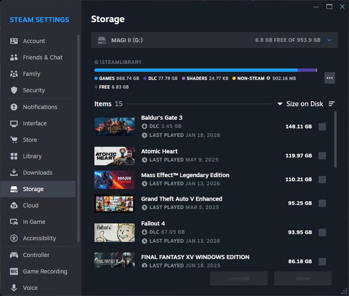Click the G:\STEAMLIBRARY path label
This screenshot has width=349, height=296.
pos(118,62)
